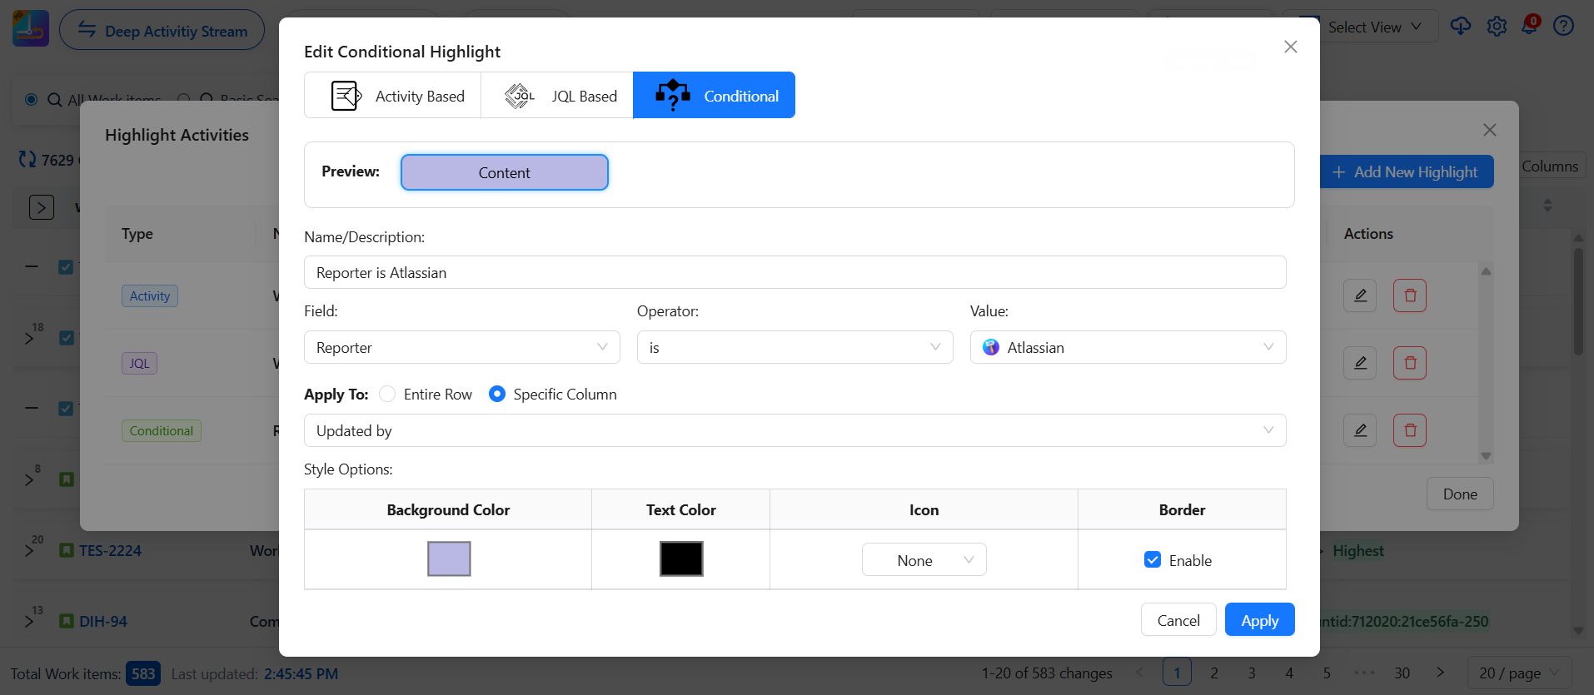Open the settings gear icon
This screenshot has width=1594, height=695.
click(x=1497, y=27)
